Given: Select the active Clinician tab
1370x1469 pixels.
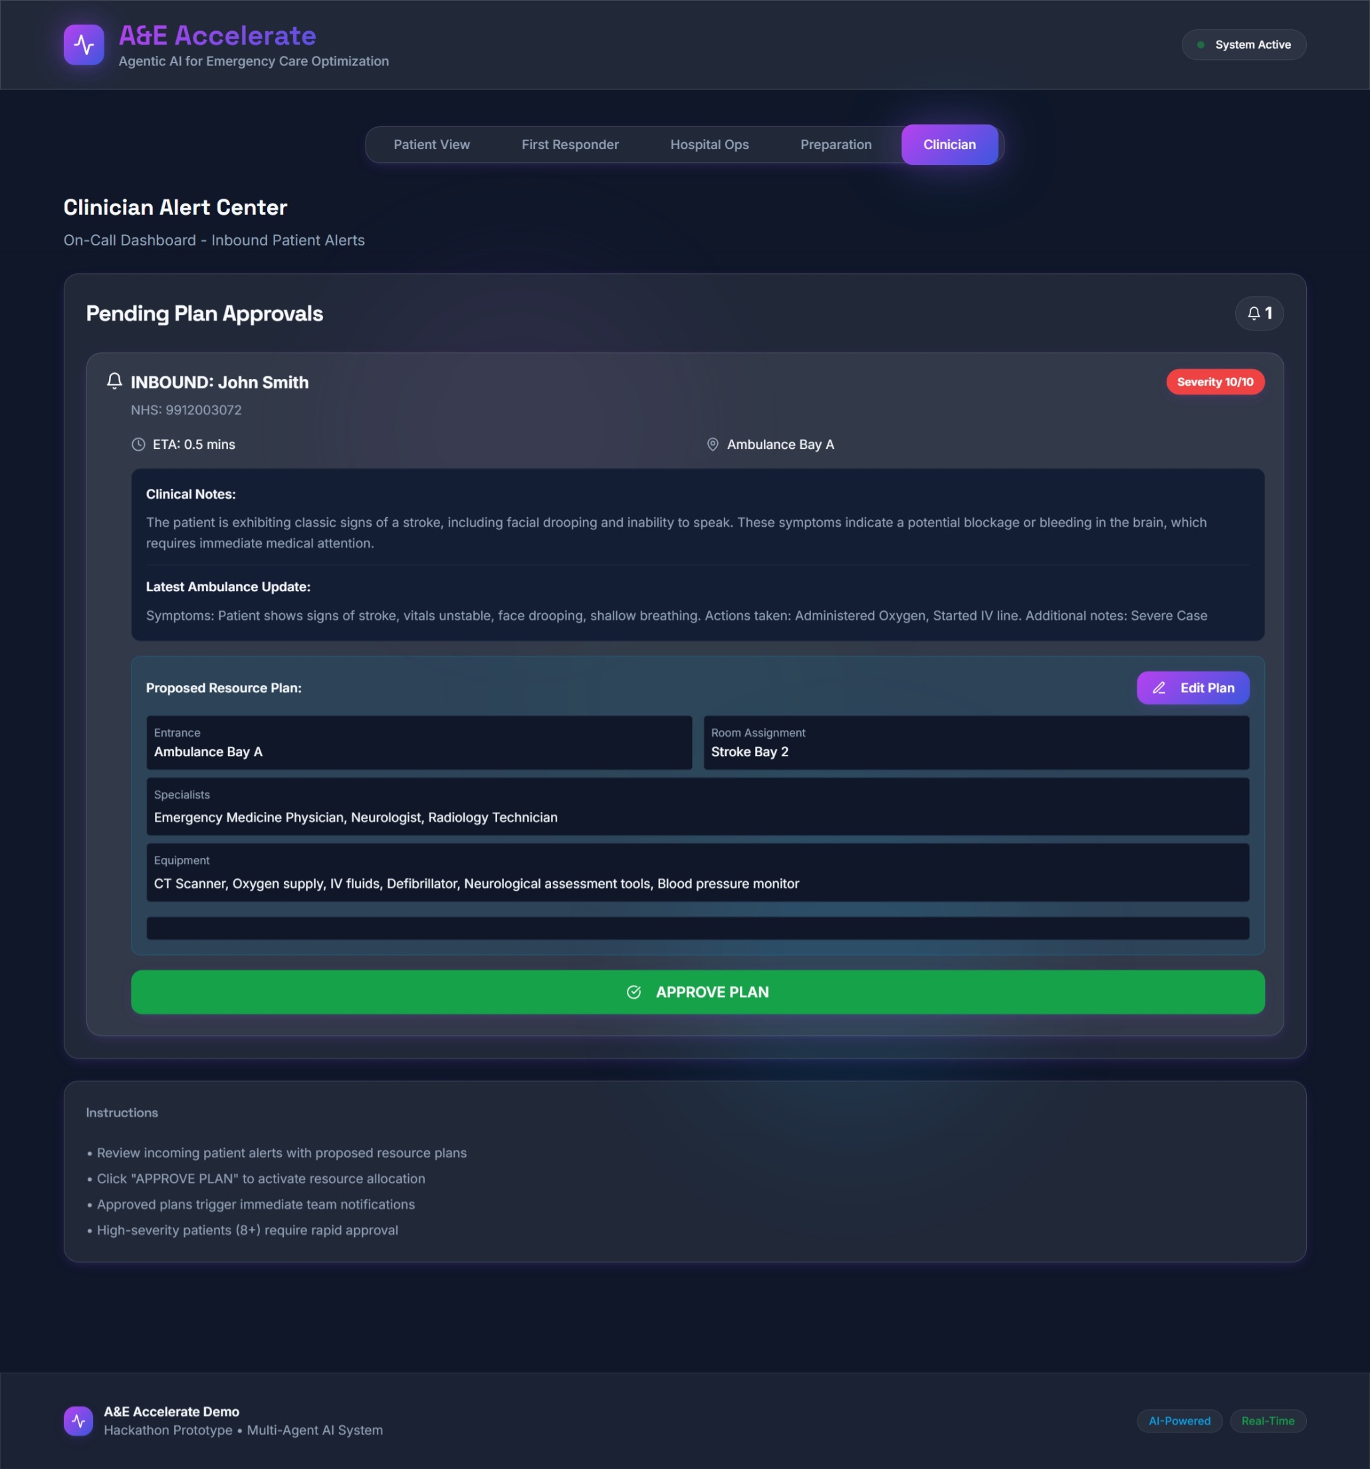Looking at the screenshot, I should 949,145.
